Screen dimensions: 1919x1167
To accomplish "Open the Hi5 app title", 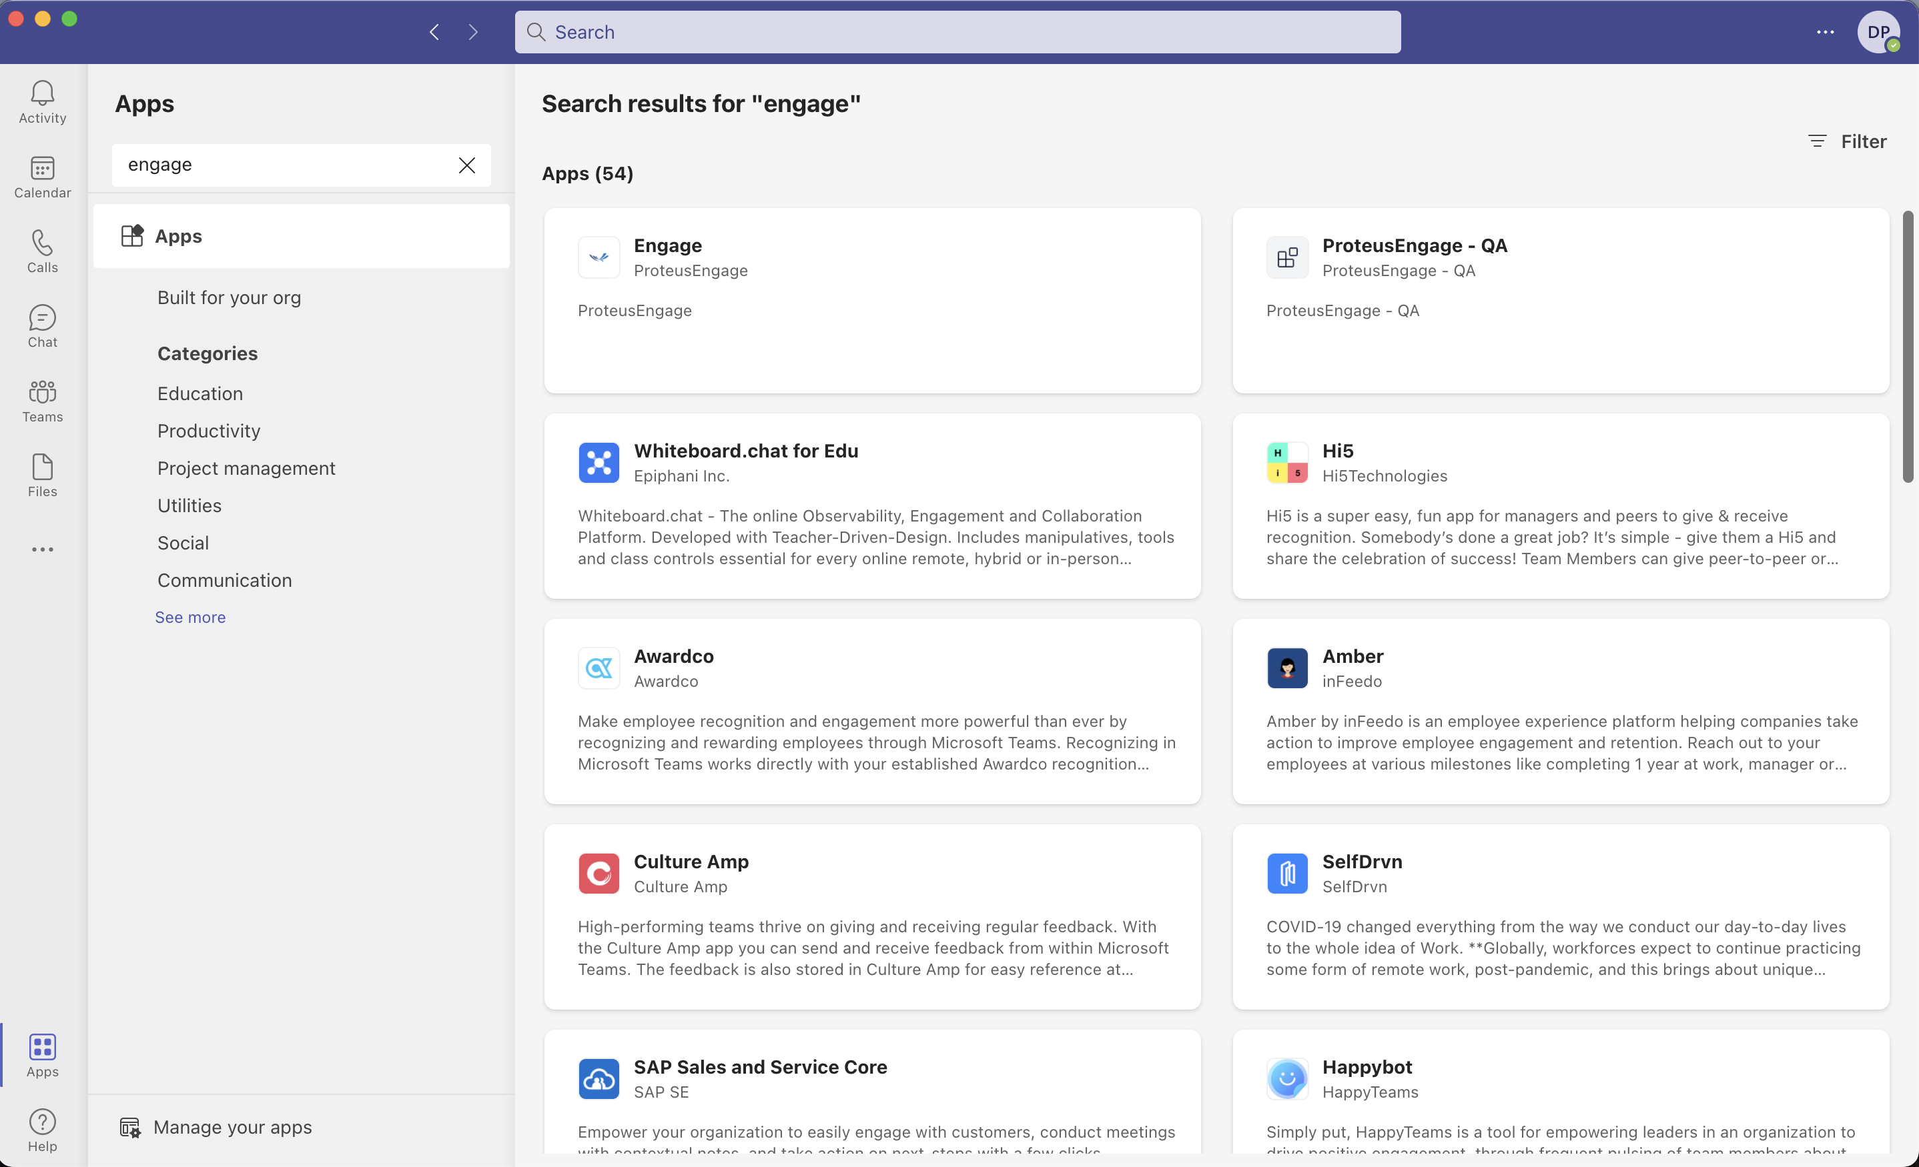I will tap(1337, 451).
